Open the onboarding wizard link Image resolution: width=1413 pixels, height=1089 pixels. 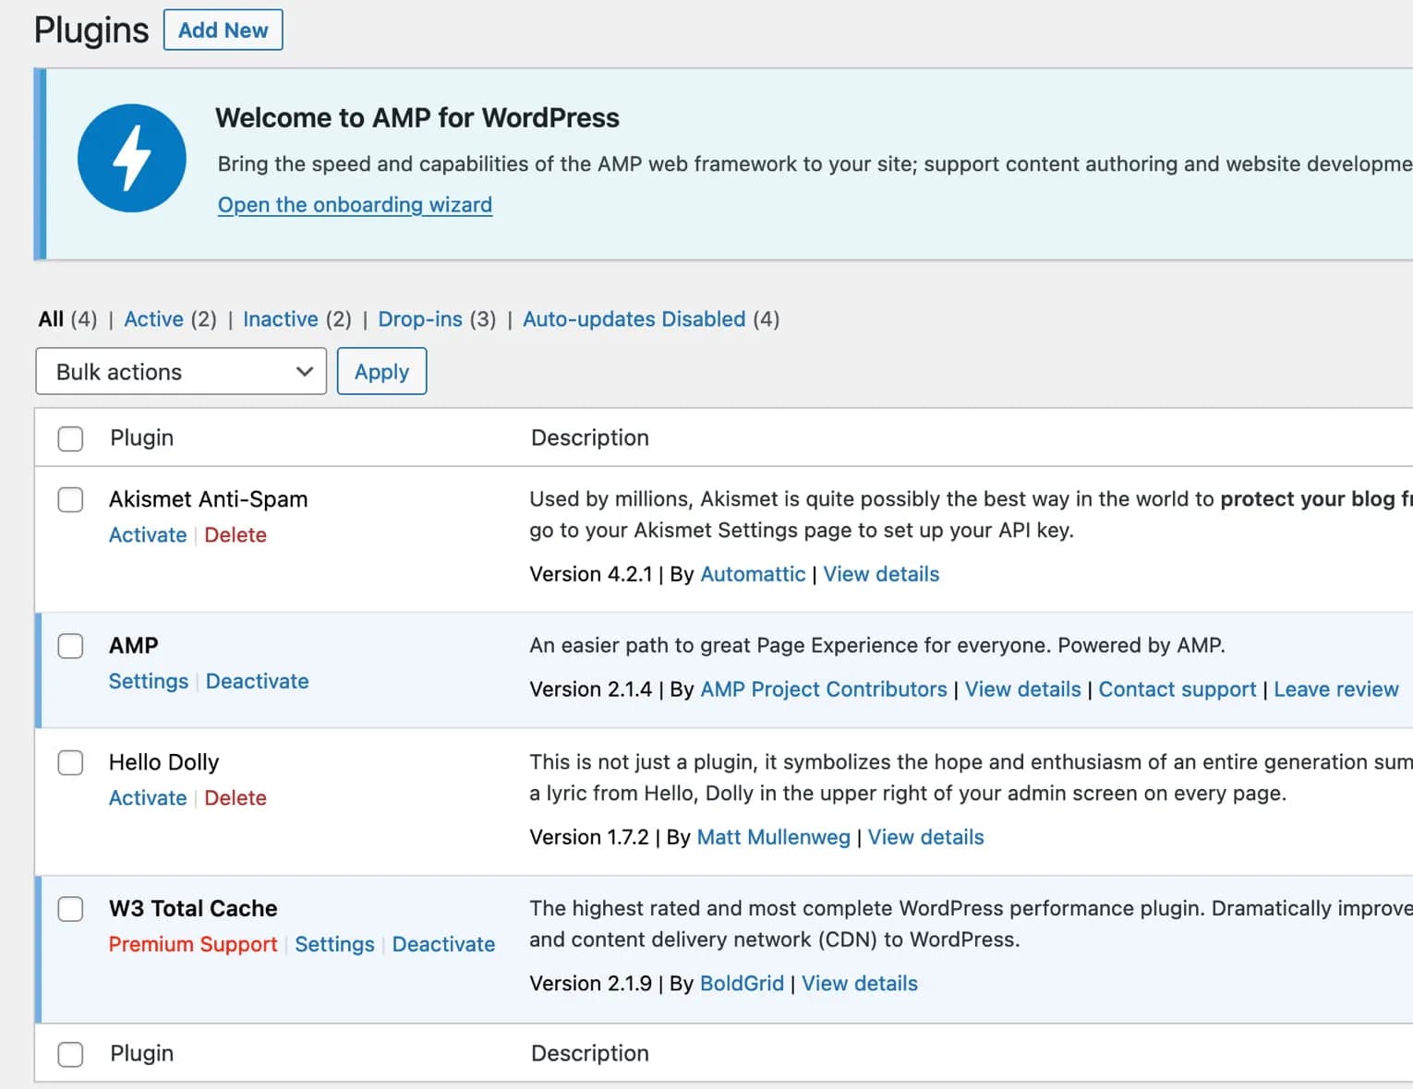355,205
